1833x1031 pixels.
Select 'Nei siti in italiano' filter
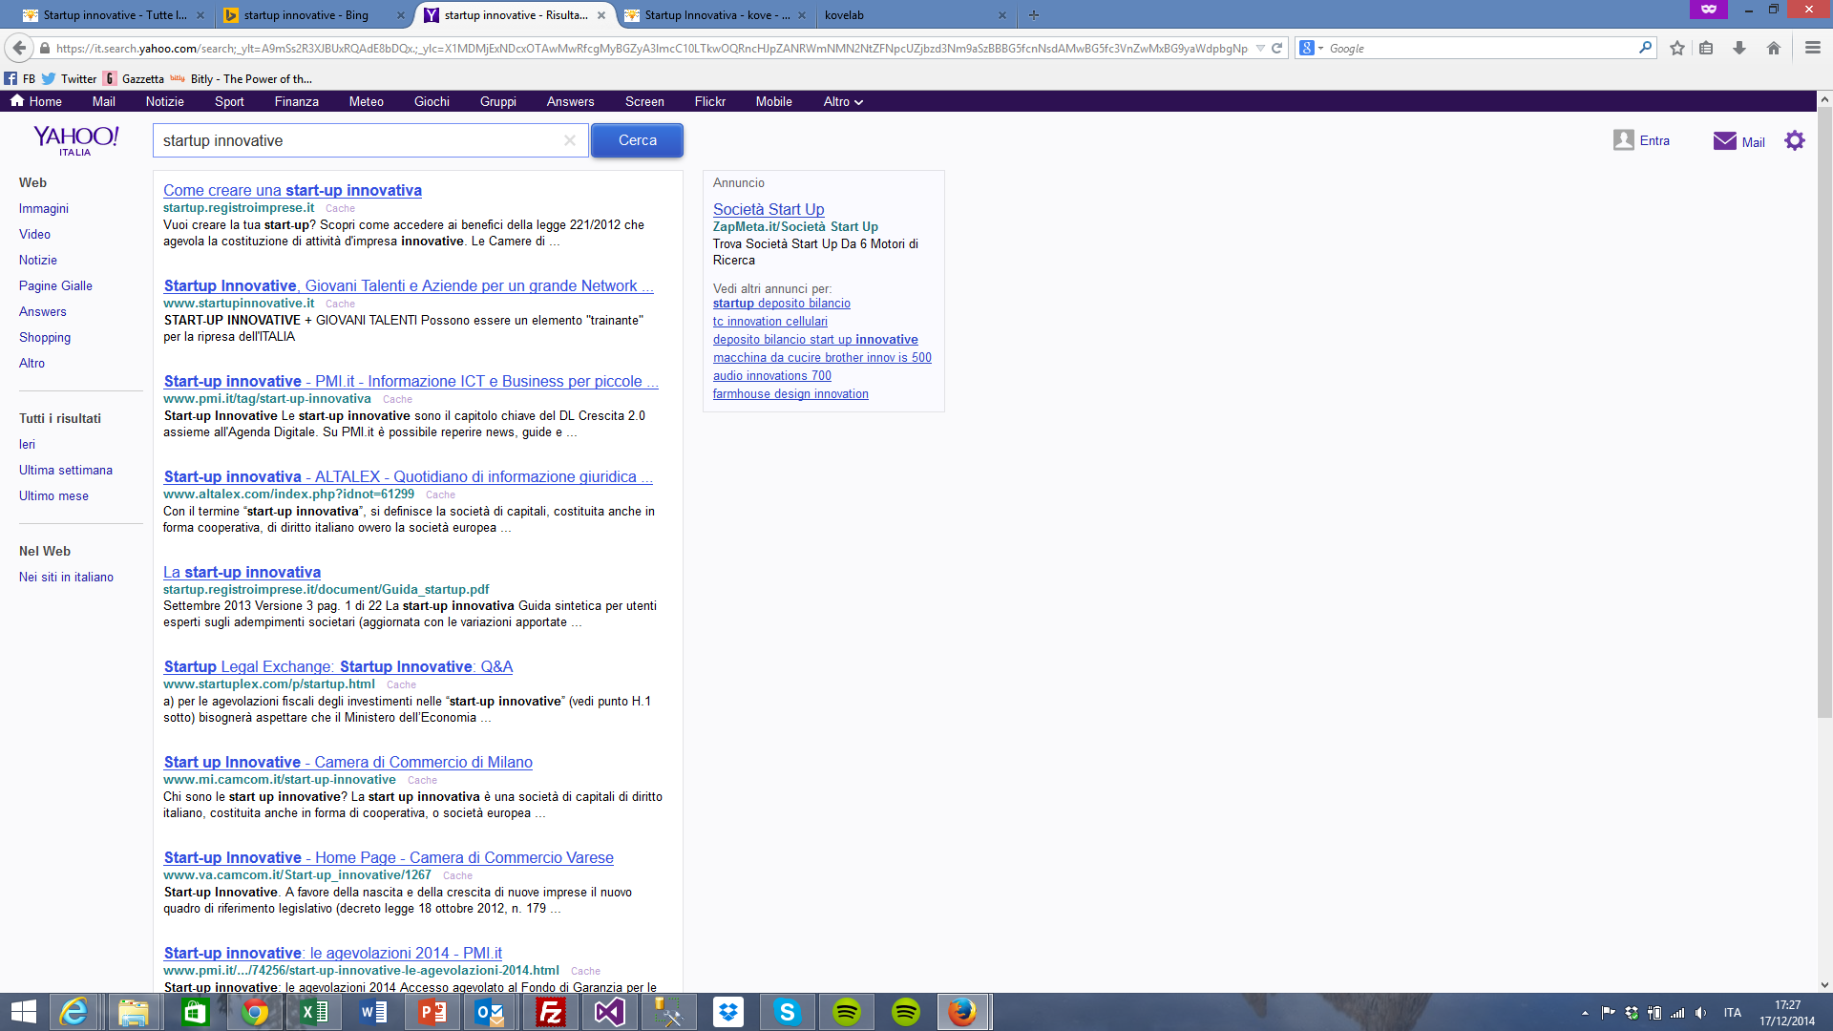pyautogui.click(x=66, y=577)
